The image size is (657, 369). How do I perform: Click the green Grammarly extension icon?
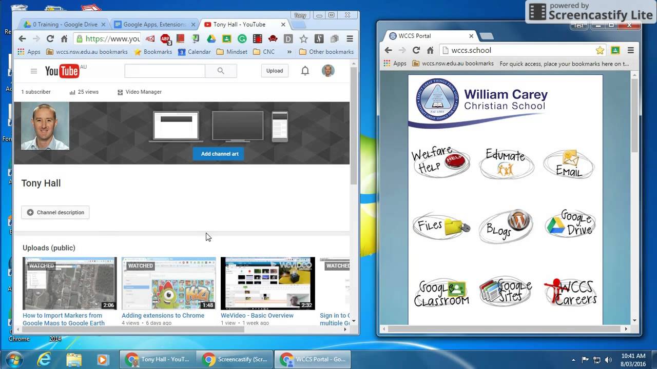[242, 38]
